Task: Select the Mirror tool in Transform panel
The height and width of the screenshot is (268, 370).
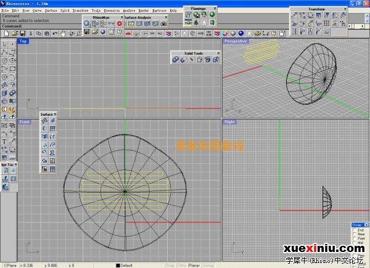Action: point(335,15)
